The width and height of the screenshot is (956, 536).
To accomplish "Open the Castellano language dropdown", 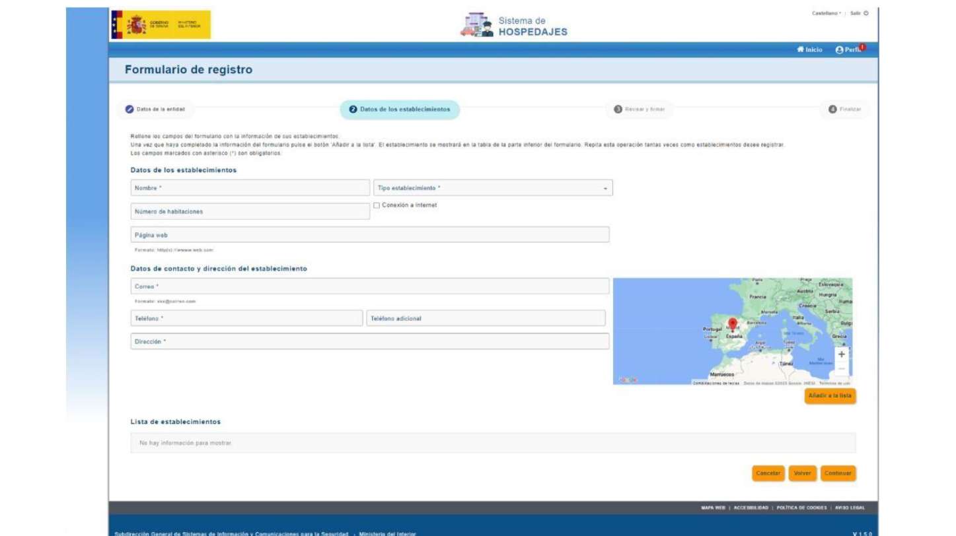I will pos(827,13).
